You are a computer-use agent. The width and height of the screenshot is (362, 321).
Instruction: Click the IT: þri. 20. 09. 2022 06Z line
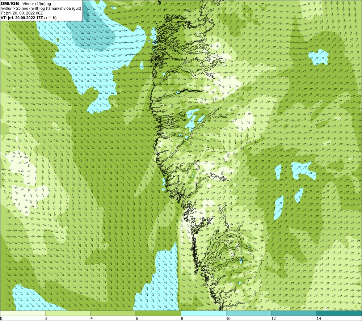pyautogui.click(x=22, y=13)
